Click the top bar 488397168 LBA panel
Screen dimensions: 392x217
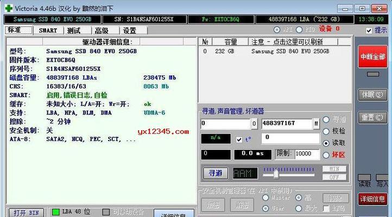coord(304,19)
